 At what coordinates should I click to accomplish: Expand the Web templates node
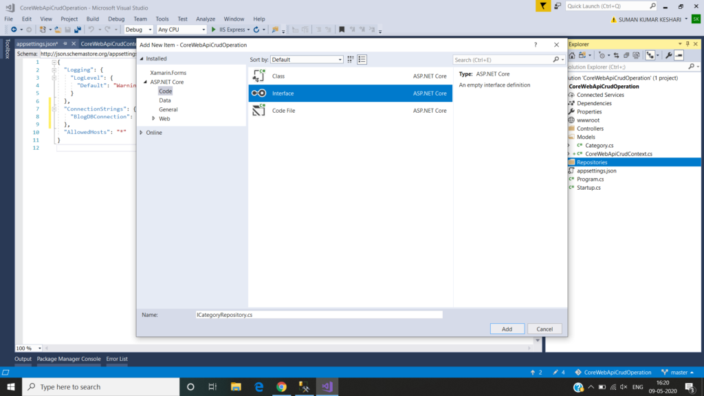[153, 118]
